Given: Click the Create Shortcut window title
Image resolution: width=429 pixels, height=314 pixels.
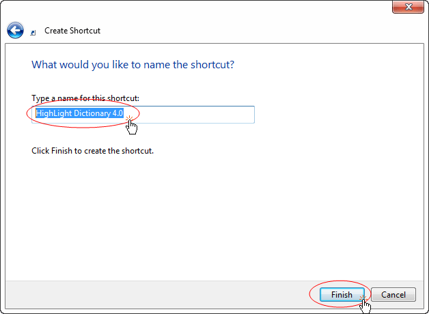Looking at the screenshot, I should pyautogui.click(x=72, y=31).
